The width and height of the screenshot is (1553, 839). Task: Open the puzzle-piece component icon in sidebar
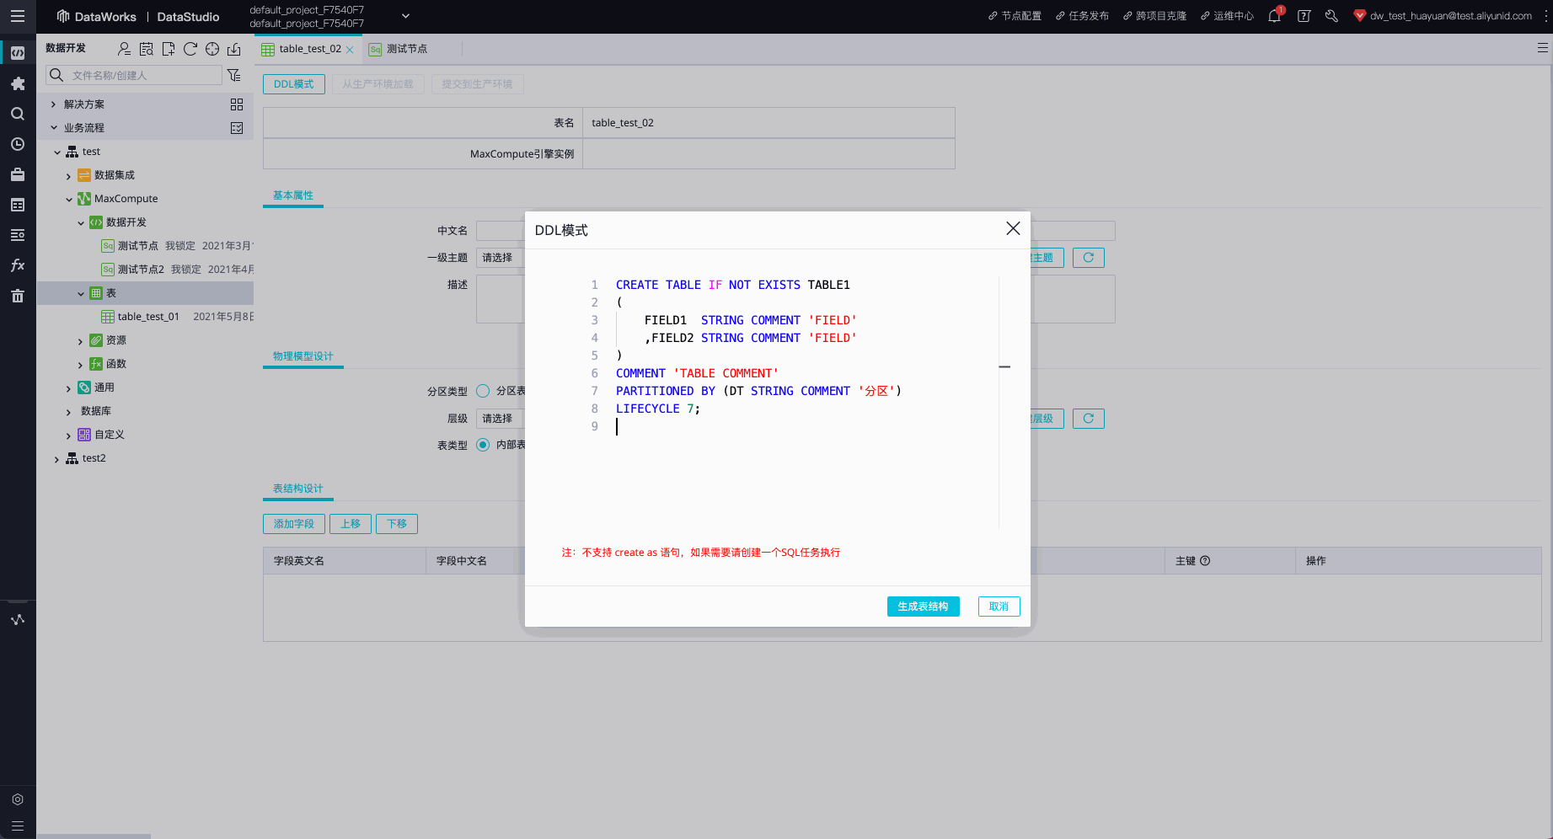click(x=18, y=83)
